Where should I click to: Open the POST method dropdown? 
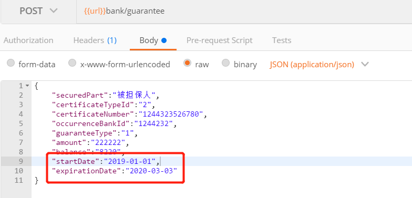pyautogui.click(x=38, y=11)
